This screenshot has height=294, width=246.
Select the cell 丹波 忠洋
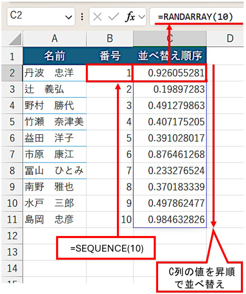coord(55,73)
